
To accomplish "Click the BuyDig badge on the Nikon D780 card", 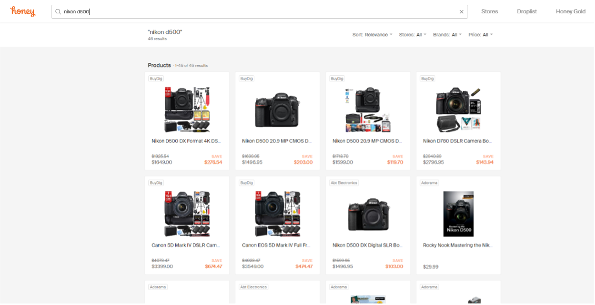I will point(428,79).
